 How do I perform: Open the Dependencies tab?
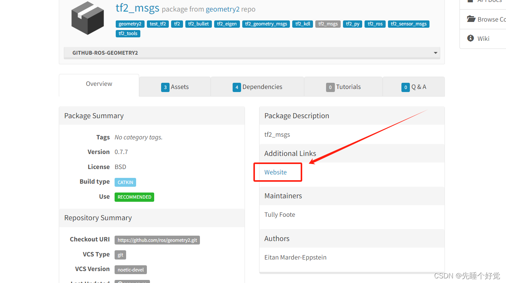(258, 87)
